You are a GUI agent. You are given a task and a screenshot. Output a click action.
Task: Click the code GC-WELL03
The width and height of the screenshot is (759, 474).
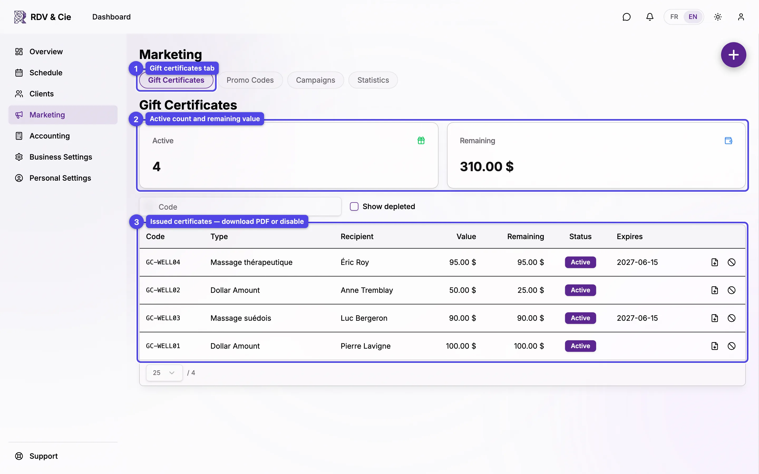[x=163, y=318]
